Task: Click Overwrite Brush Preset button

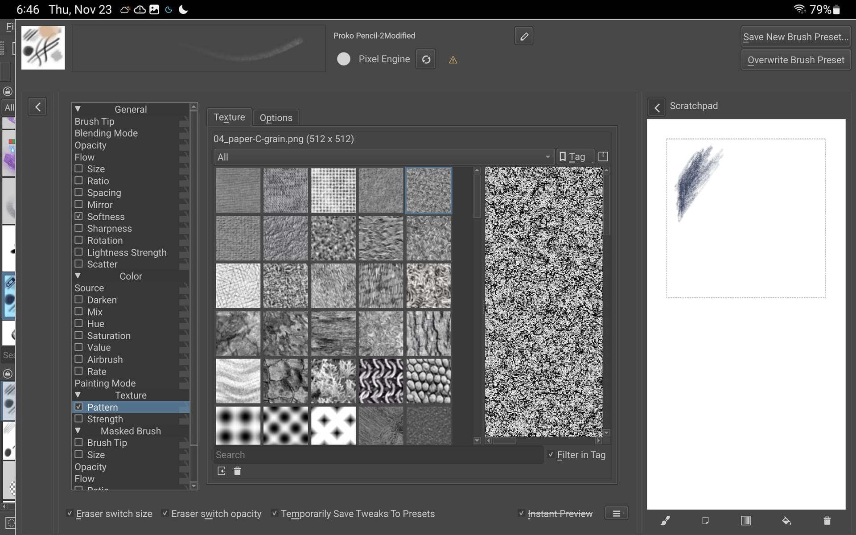Action: click(x=796, y=60)
